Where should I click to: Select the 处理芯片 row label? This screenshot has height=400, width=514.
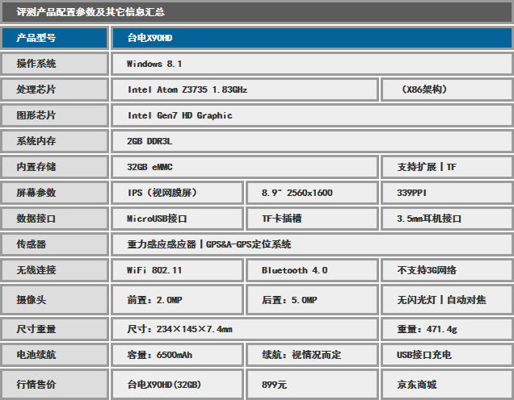pyautogui.click(x=54, y=90)
